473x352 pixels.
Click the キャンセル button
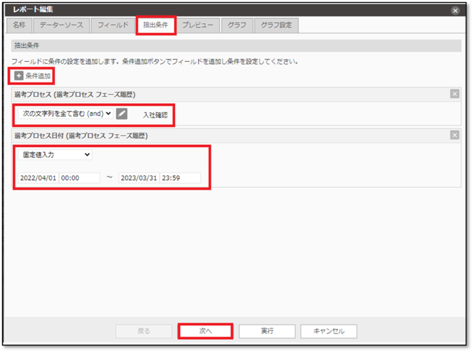click(328, 331)
